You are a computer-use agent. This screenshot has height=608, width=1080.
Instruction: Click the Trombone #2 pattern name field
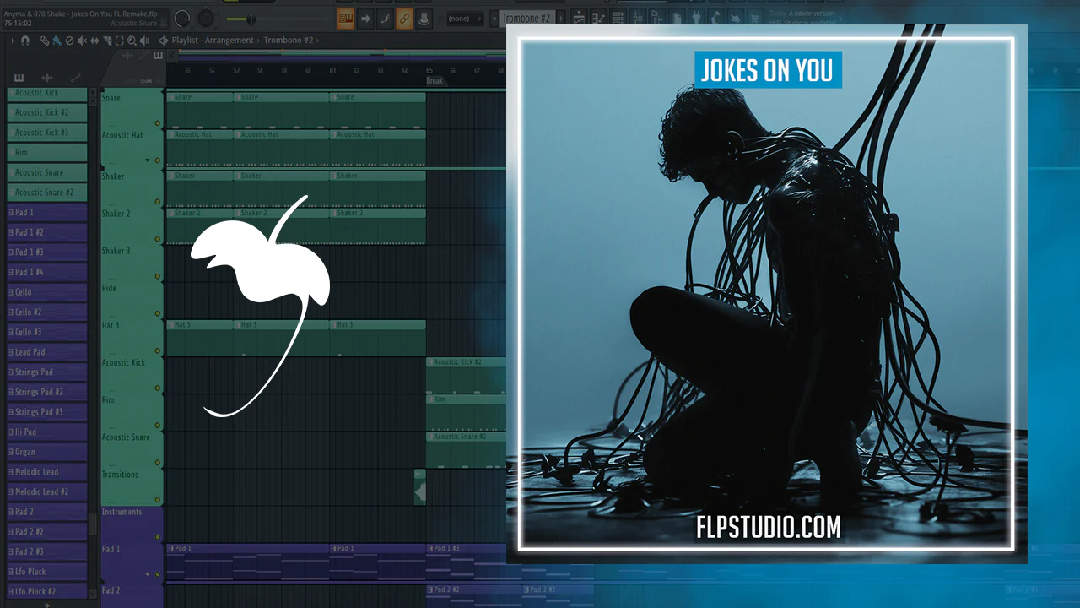tap(526, 18)
